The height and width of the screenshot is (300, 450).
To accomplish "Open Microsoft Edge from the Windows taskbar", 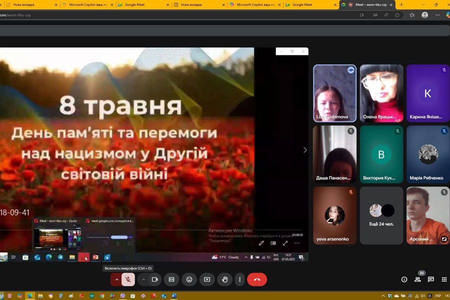I will pyautogui.click(x=30, y=295).
